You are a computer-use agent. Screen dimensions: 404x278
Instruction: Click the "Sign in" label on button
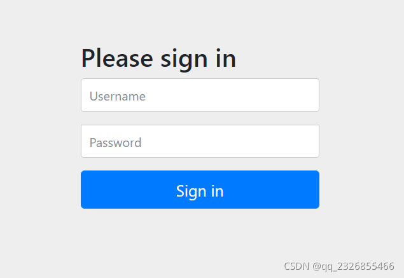pyautogui.click(x=200, y=191)
